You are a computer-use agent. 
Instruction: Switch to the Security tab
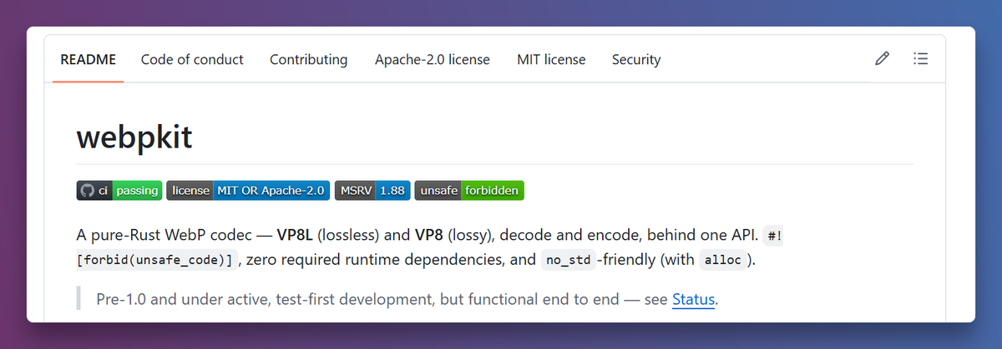(x=636, y=59)
